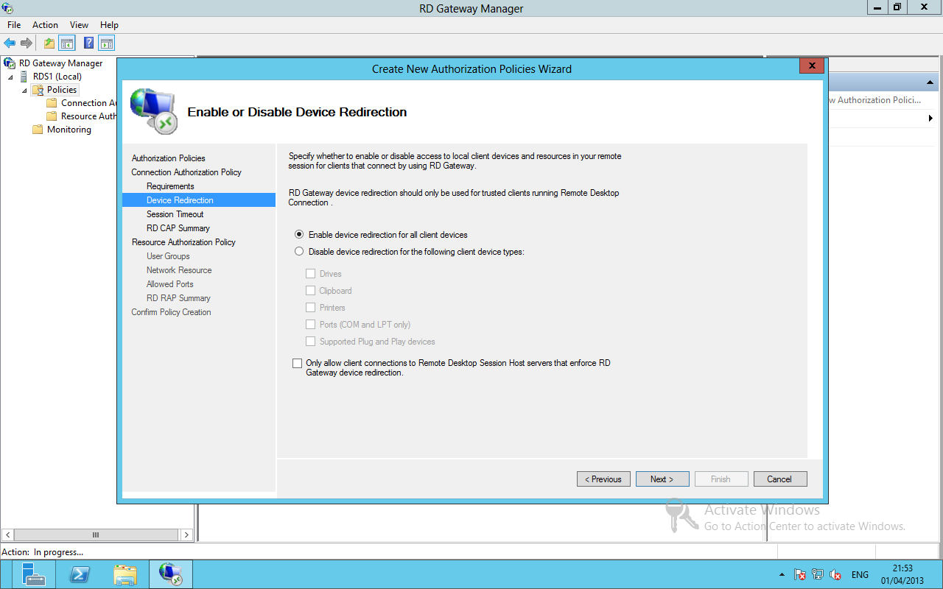
Task: Select Confirm Policy Creation wizard step
Action: [171, 312]
